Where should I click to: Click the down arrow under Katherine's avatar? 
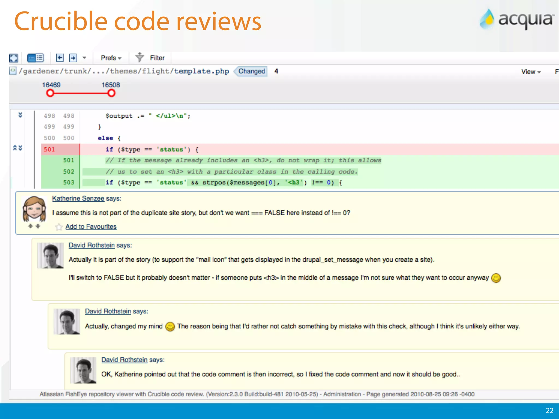(x=38, y=226)
